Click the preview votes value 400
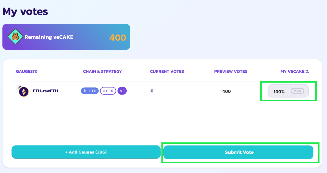Viewport: 327px width, 173px height. 226,91
